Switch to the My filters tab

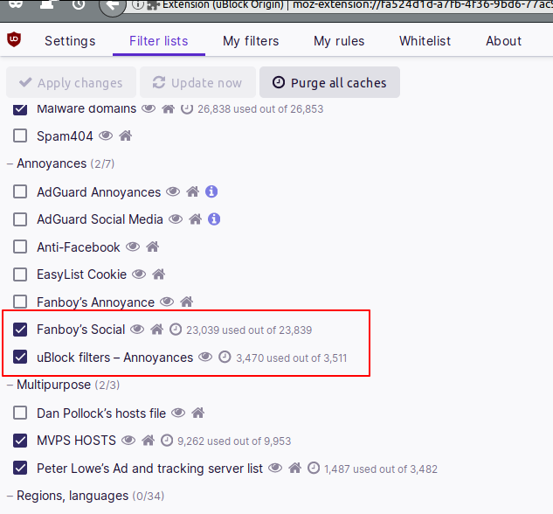[x=251, y=41]
